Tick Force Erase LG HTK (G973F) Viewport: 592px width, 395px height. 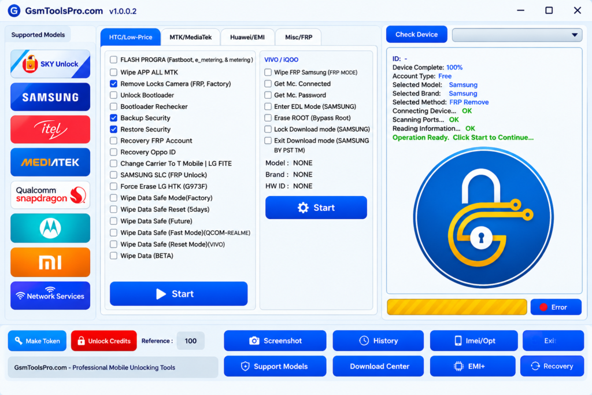click(x=113, y=186)
